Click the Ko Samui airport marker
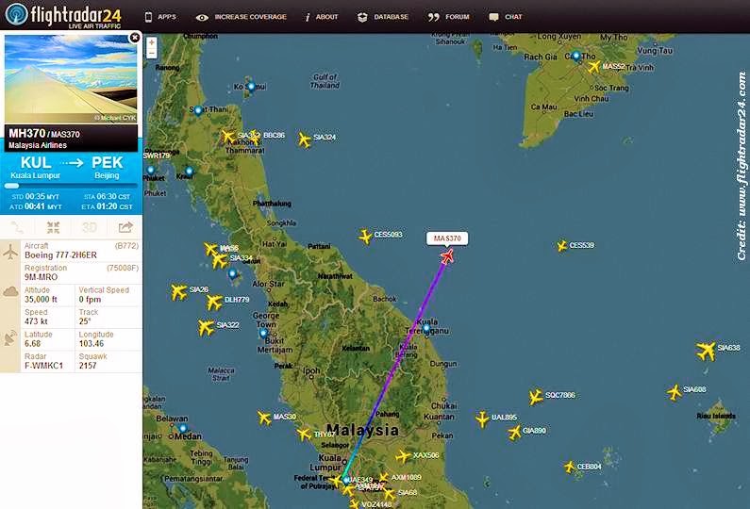The width and height of the screenshot is (750, 509). [x=251, y=87]
